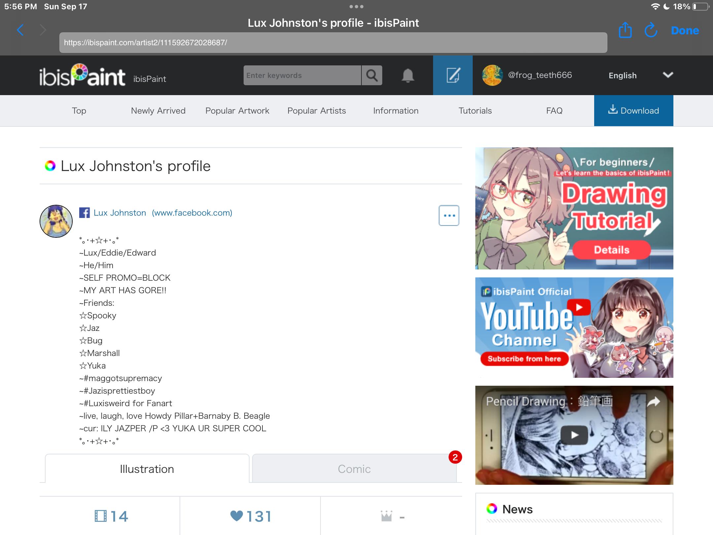Expand language chevron arrow
Image resolution: width=713 pixels, height=535 pixels.
(668, 75)
